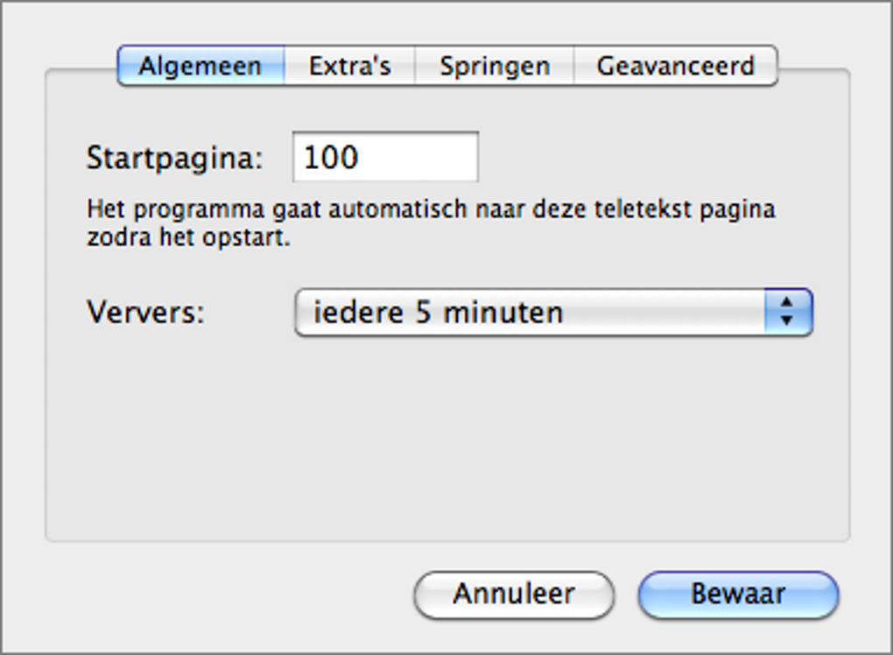
Task: Dismiss the dialog with Annuleer
Action: 513,595
